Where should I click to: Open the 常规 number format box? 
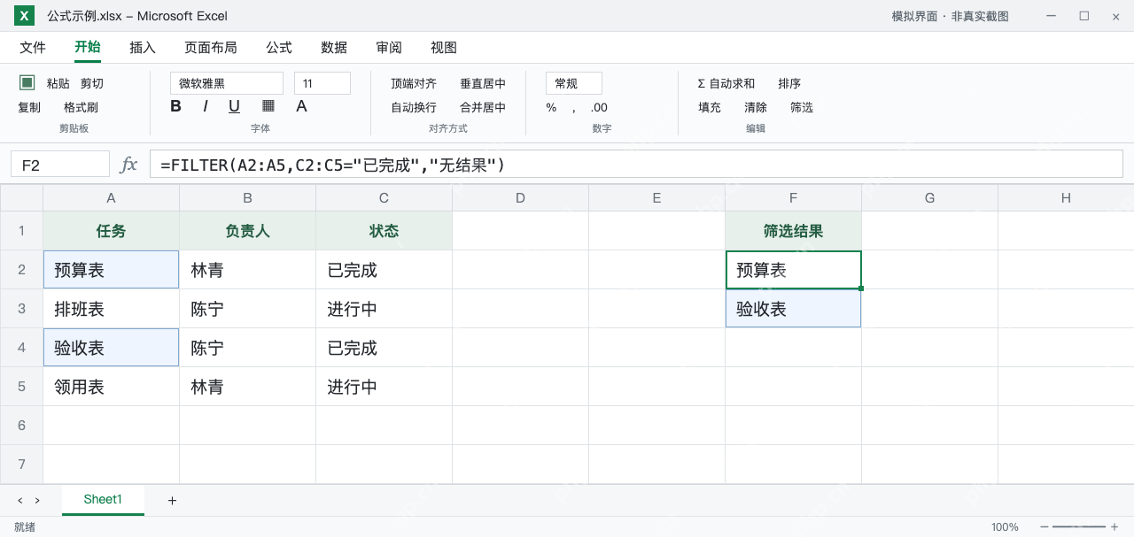tap(574, 83)
